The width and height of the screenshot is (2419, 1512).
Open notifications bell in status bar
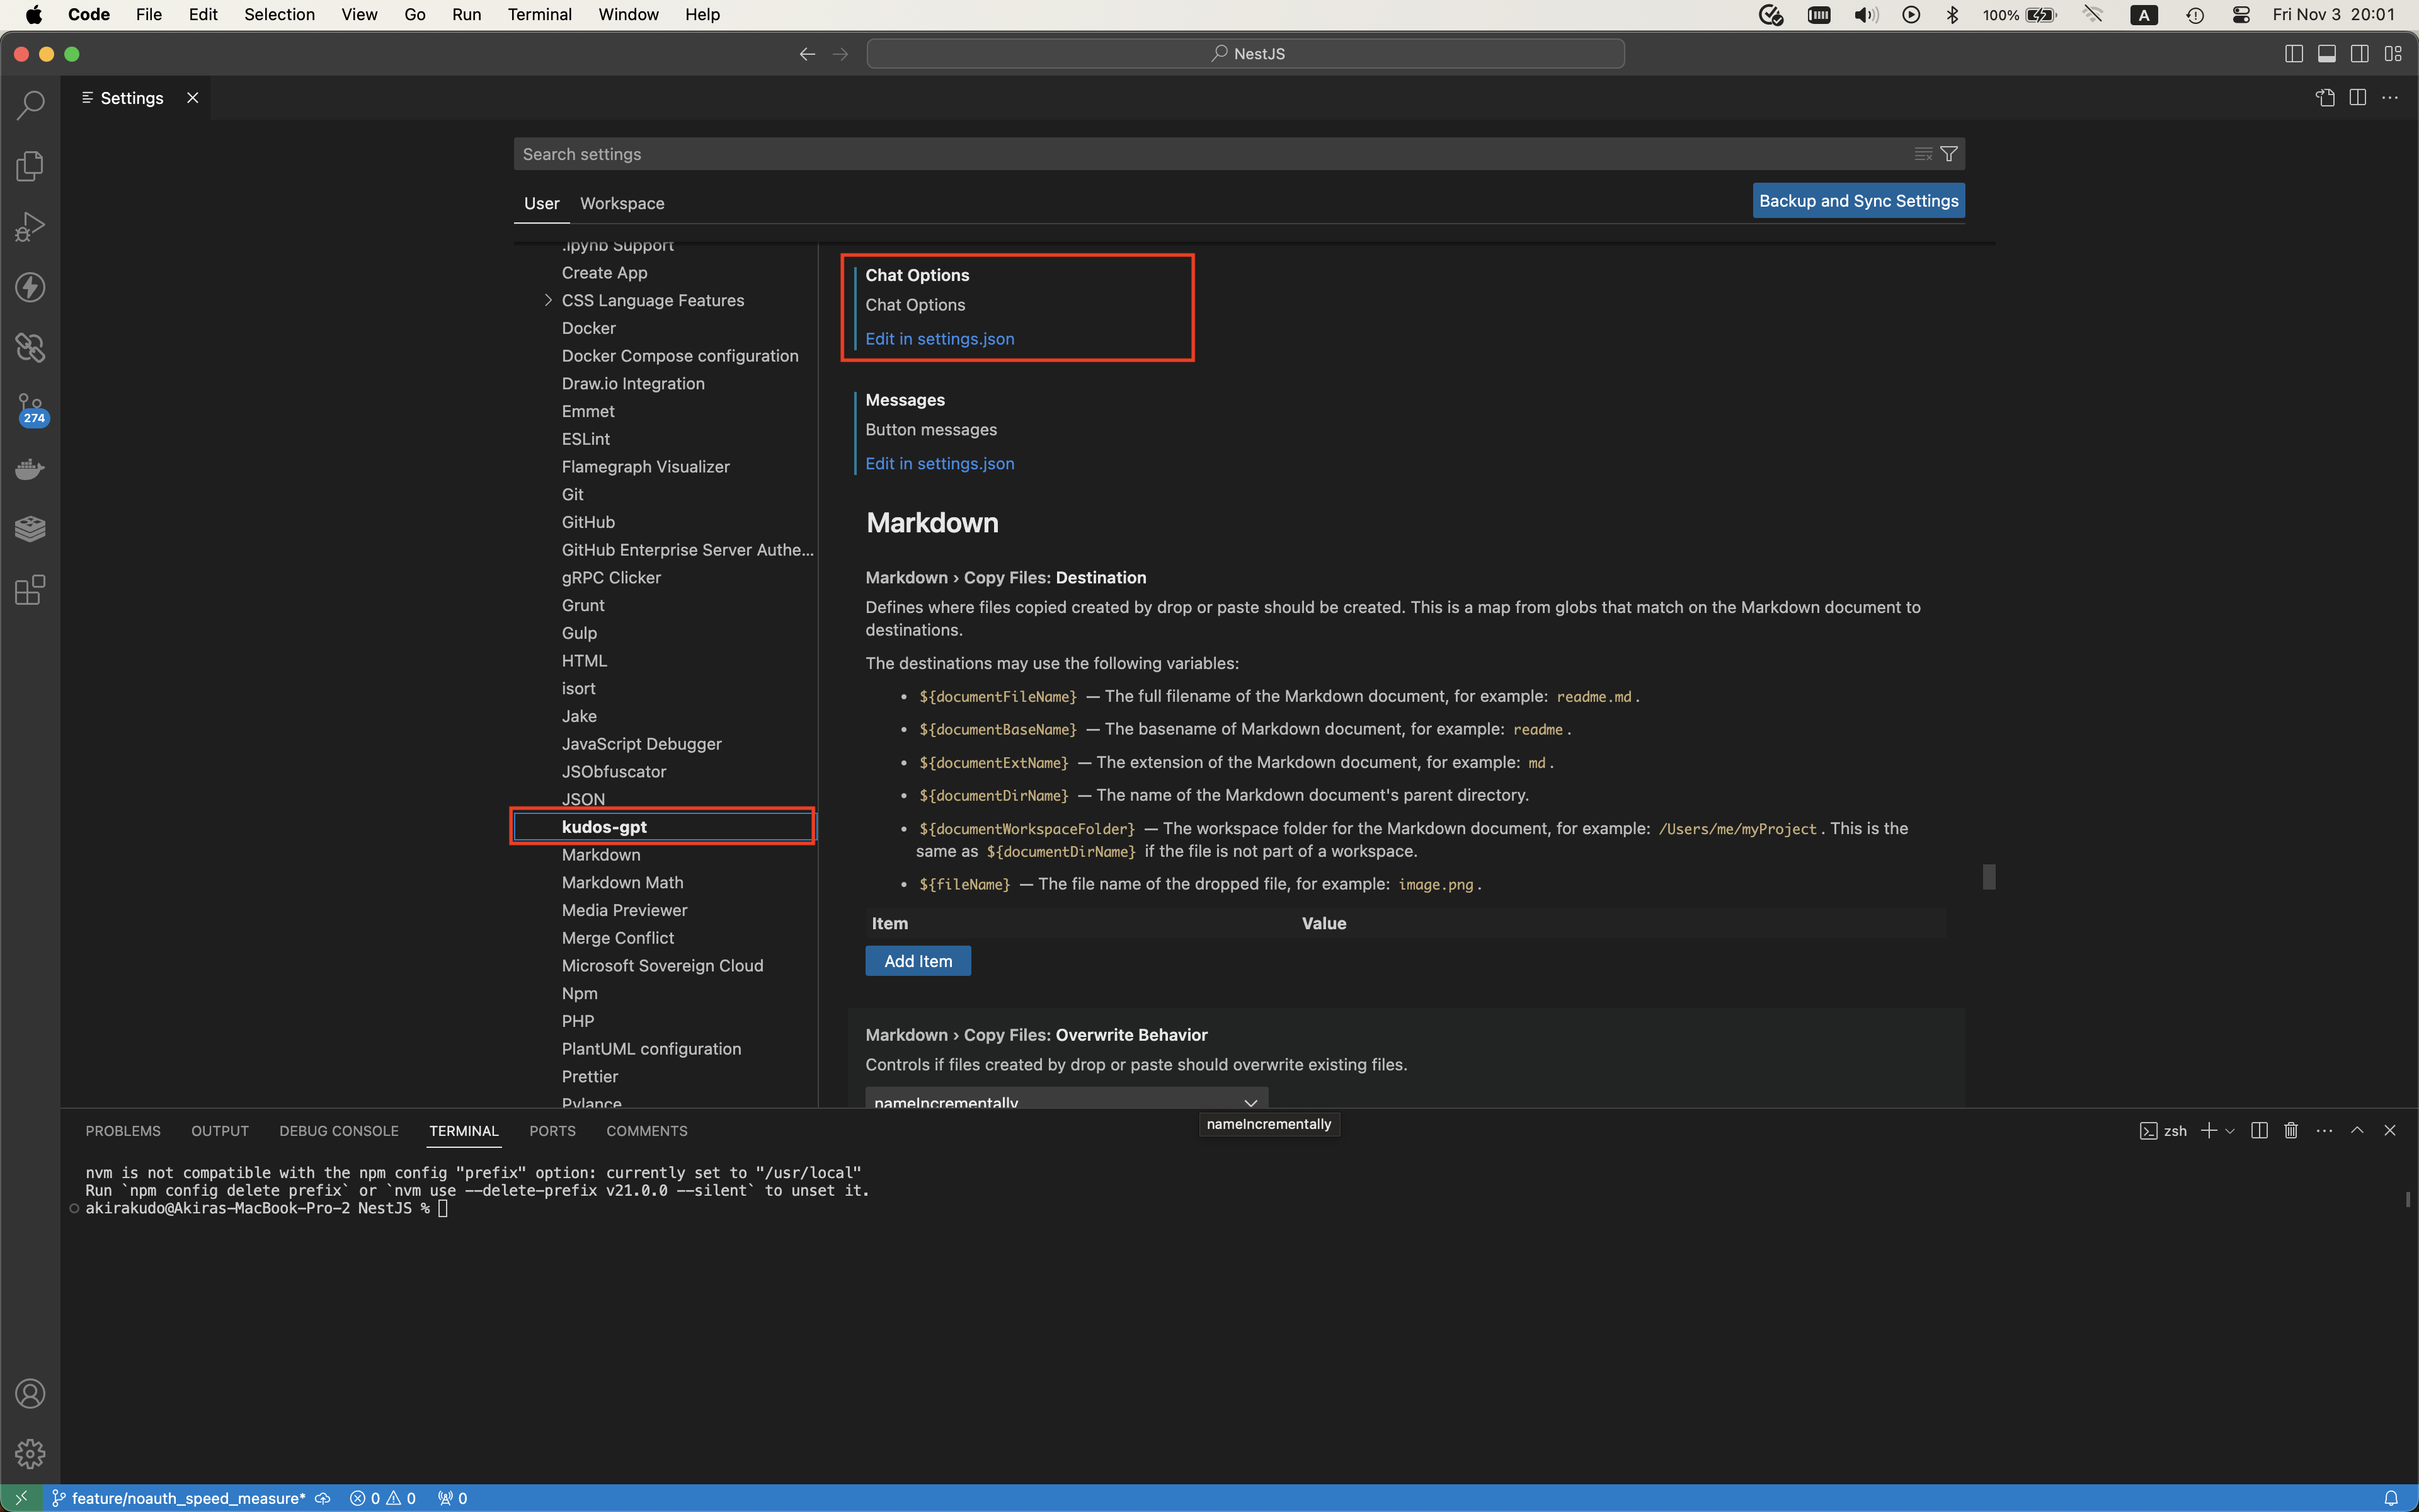2391,1498
